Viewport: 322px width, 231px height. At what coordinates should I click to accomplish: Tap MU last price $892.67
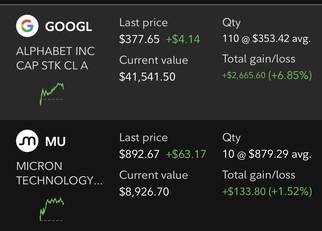tap(139, 154)
